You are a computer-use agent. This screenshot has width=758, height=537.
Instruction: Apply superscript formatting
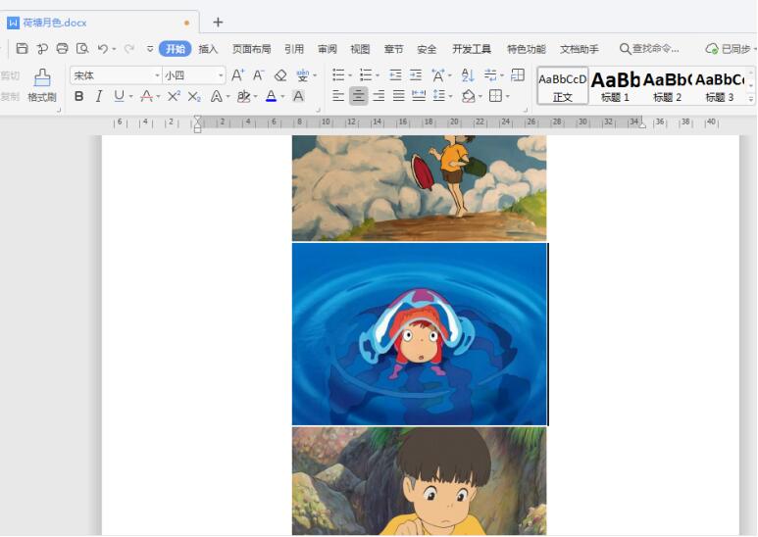click(174, 96)
